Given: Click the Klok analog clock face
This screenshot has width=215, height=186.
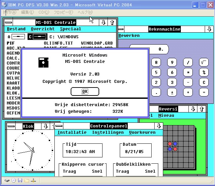Looking at the screenshot, I should (33, 150).
